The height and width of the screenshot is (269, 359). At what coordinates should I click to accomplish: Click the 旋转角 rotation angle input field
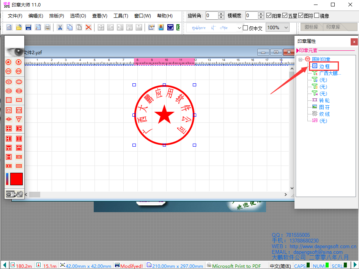(x=212, y=16)
